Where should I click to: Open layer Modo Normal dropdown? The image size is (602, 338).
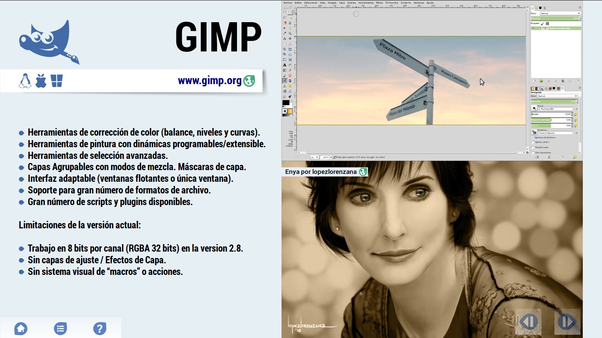(560, 14)
